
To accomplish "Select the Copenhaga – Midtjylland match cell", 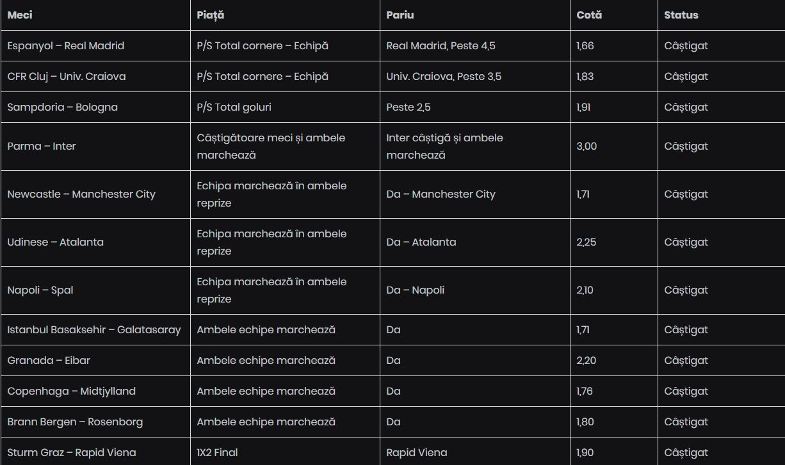I will pyautogui.click(x=72, y=391).
